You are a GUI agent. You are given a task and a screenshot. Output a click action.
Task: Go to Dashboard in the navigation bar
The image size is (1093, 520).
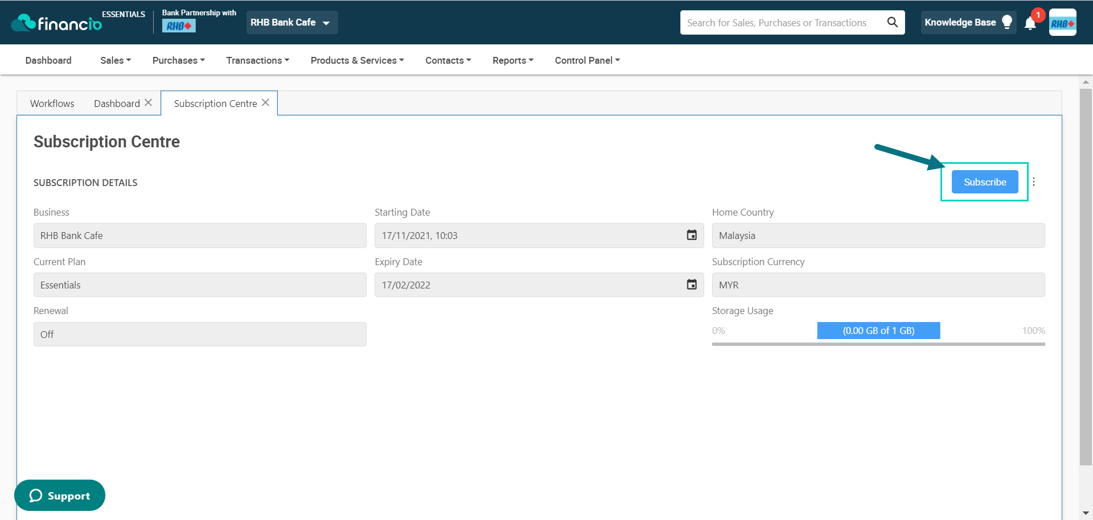coord(48,60)
